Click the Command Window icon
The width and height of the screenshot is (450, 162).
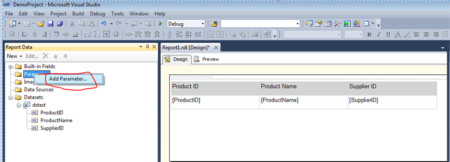point(366,24)
